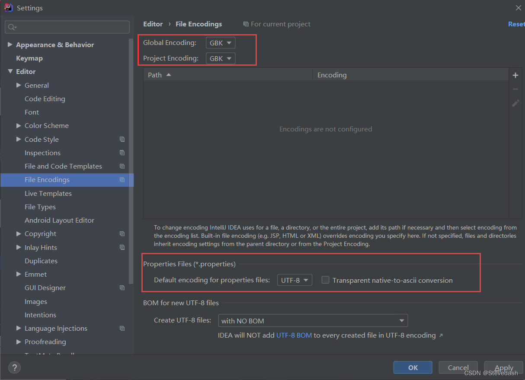
Task: Click the OK button
Action: [413, 367]
